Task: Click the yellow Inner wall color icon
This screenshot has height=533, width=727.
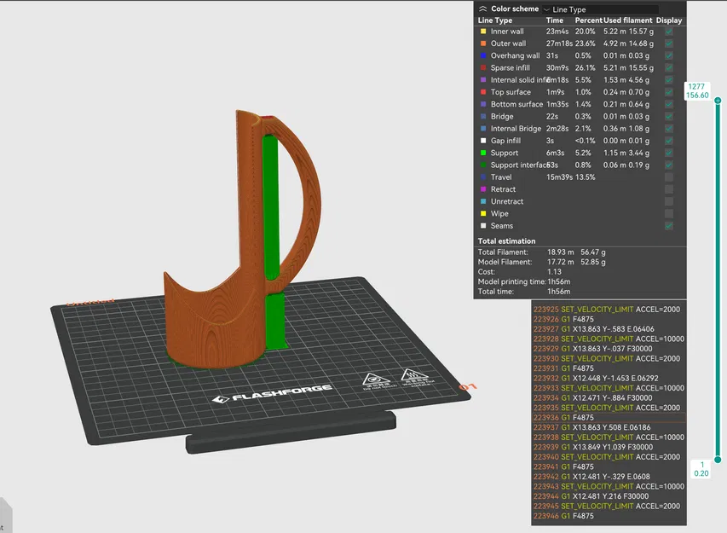Action: (483, 32)
